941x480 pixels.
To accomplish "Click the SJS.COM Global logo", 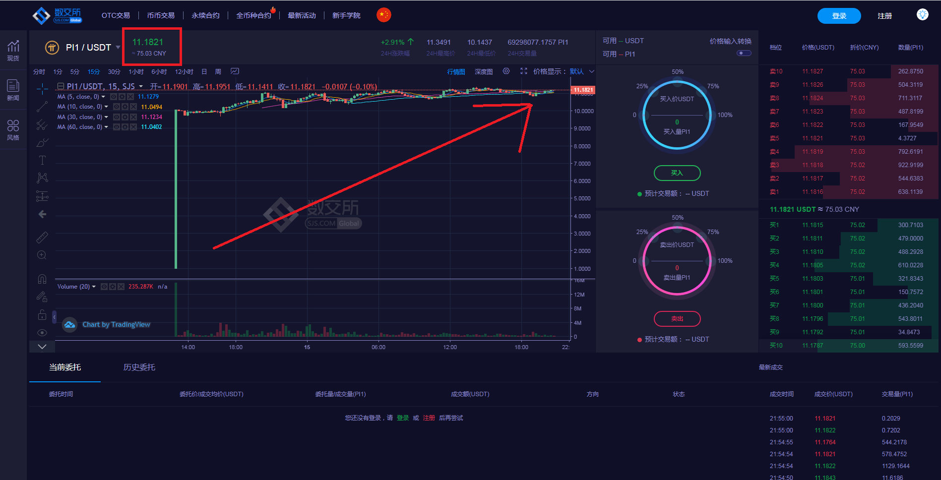I will [57, 15].
